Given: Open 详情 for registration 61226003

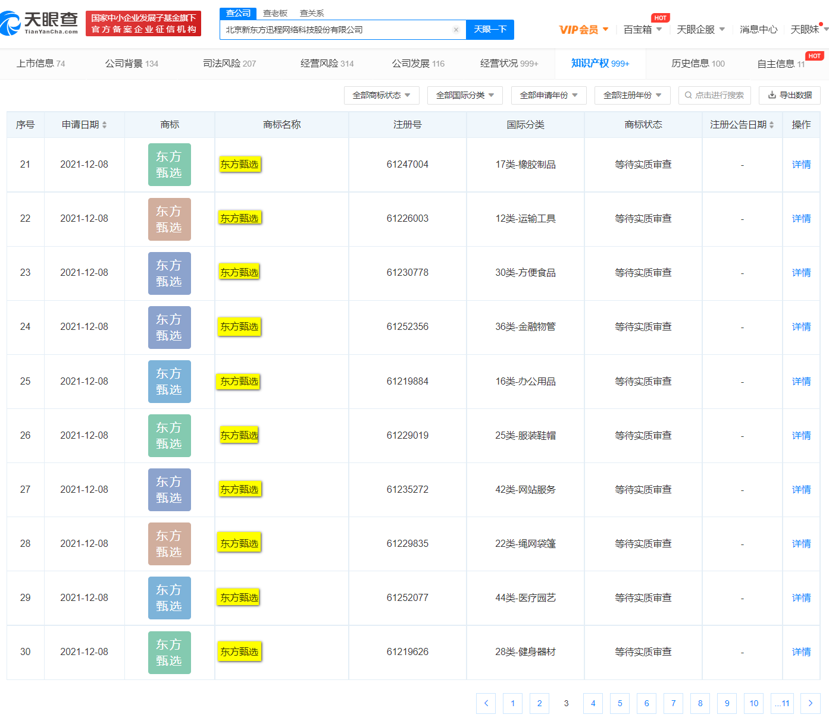Looking at the screenshot, I should [x=801, y=219].
